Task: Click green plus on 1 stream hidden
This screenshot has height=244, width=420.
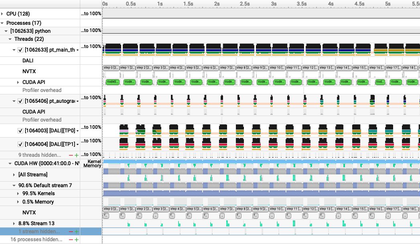Action: 77,232
